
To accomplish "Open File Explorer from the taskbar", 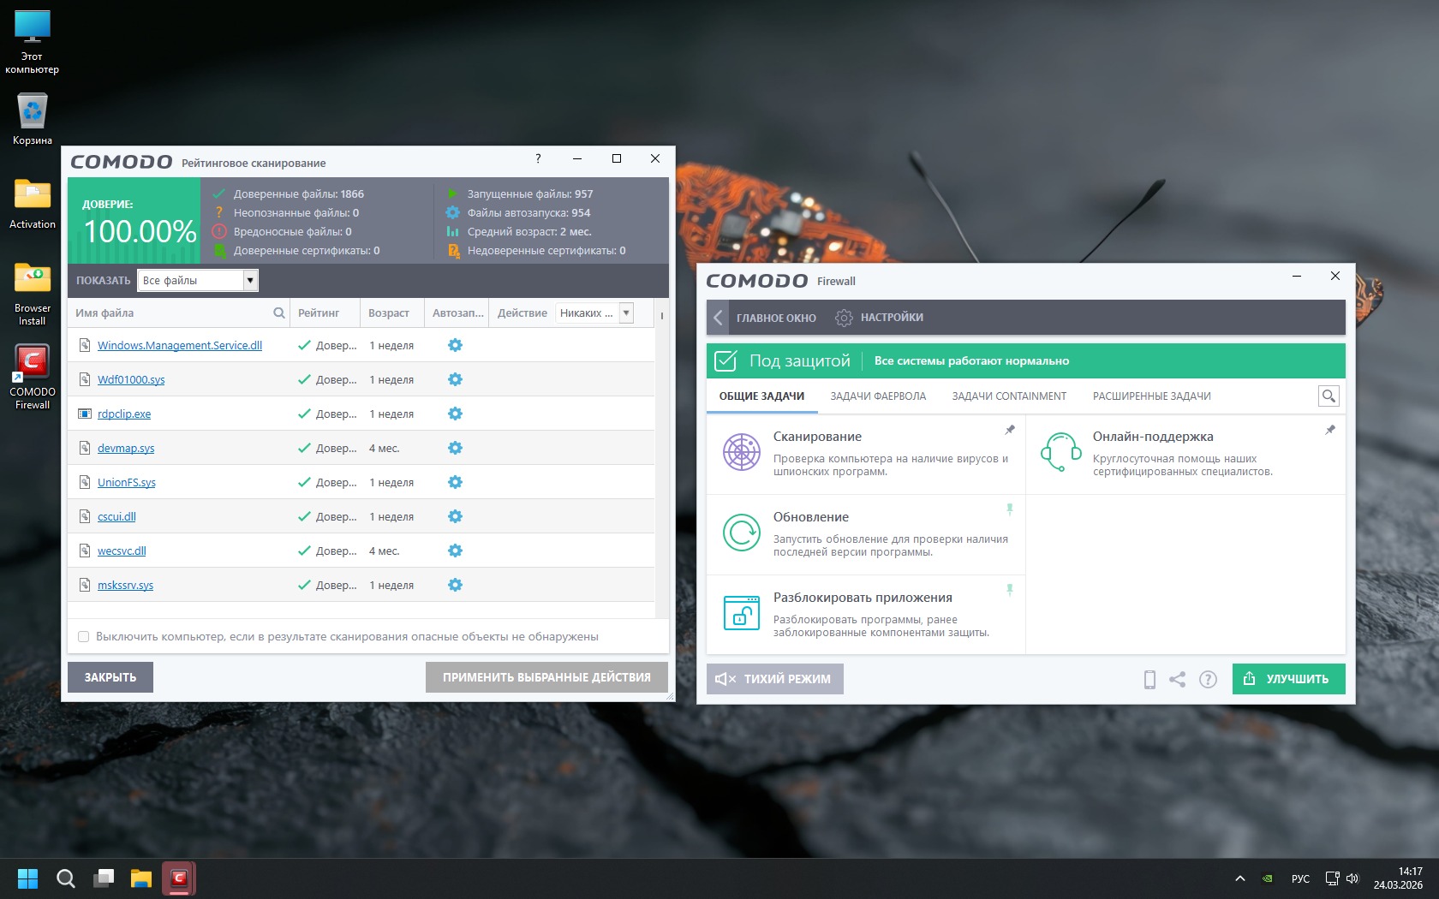I will tap(140, 878).
